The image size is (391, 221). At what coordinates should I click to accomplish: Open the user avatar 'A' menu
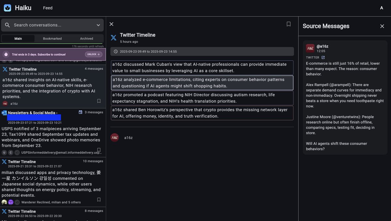point(382,8)
